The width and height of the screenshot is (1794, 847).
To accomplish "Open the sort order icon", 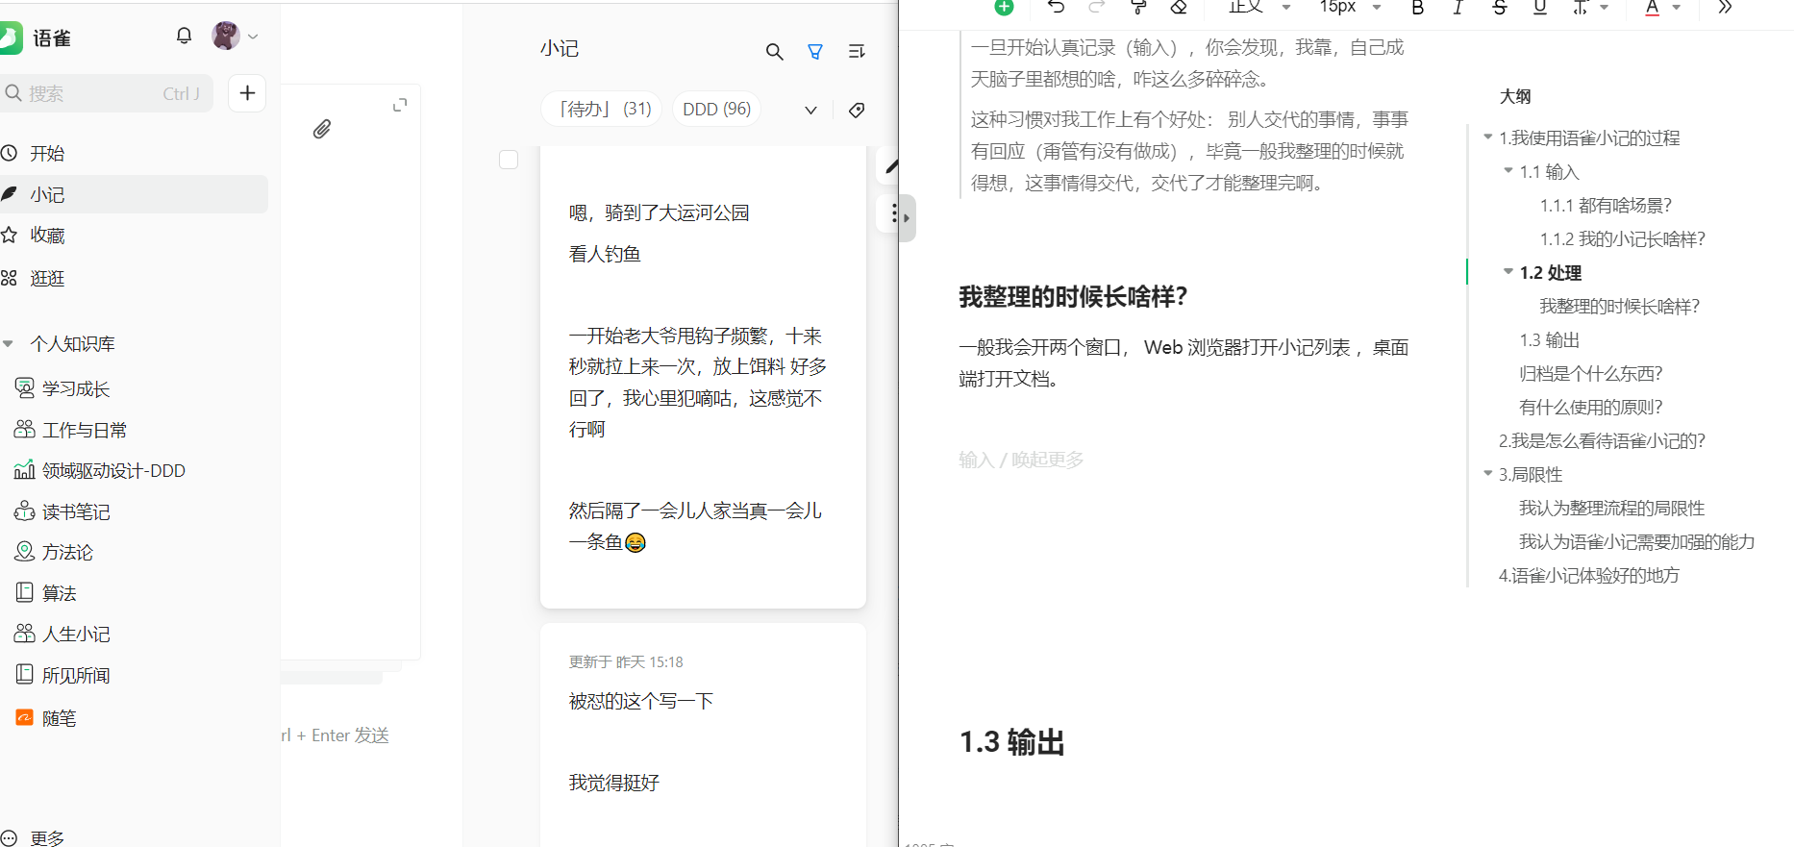I will 857,52.
